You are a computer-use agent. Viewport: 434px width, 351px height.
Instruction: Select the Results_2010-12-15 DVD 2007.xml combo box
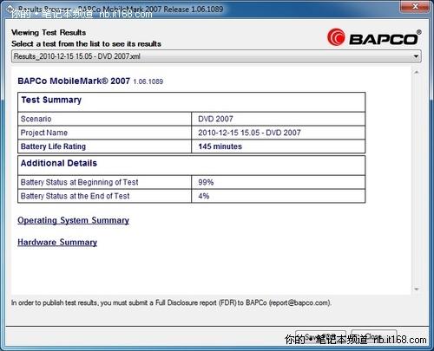click(216, 56)
